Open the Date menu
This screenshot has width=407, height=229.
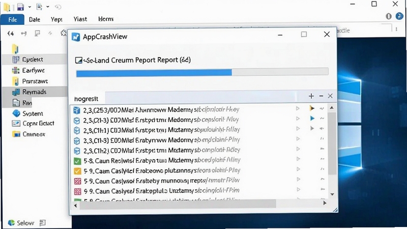point(35,19)
